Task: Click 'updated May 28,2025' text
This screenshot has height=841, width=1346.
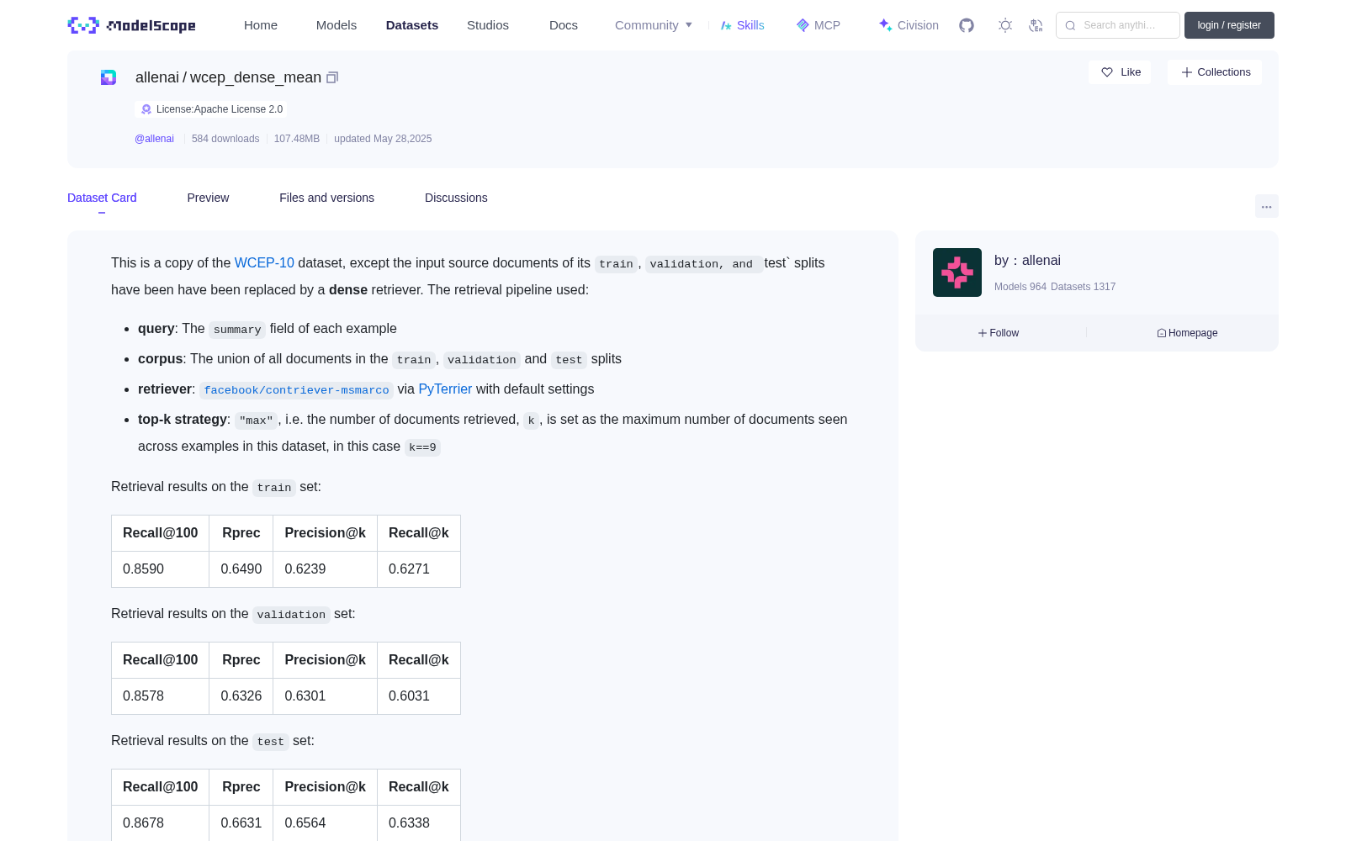Action: tap(383, 139)
